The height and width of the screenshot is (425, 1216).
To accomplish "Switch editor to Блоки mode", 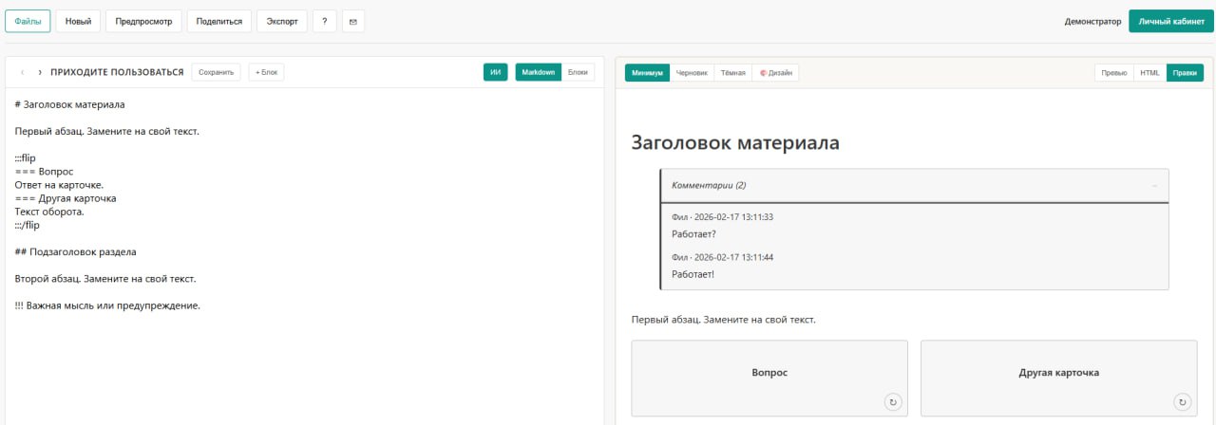I will point(578,72).
